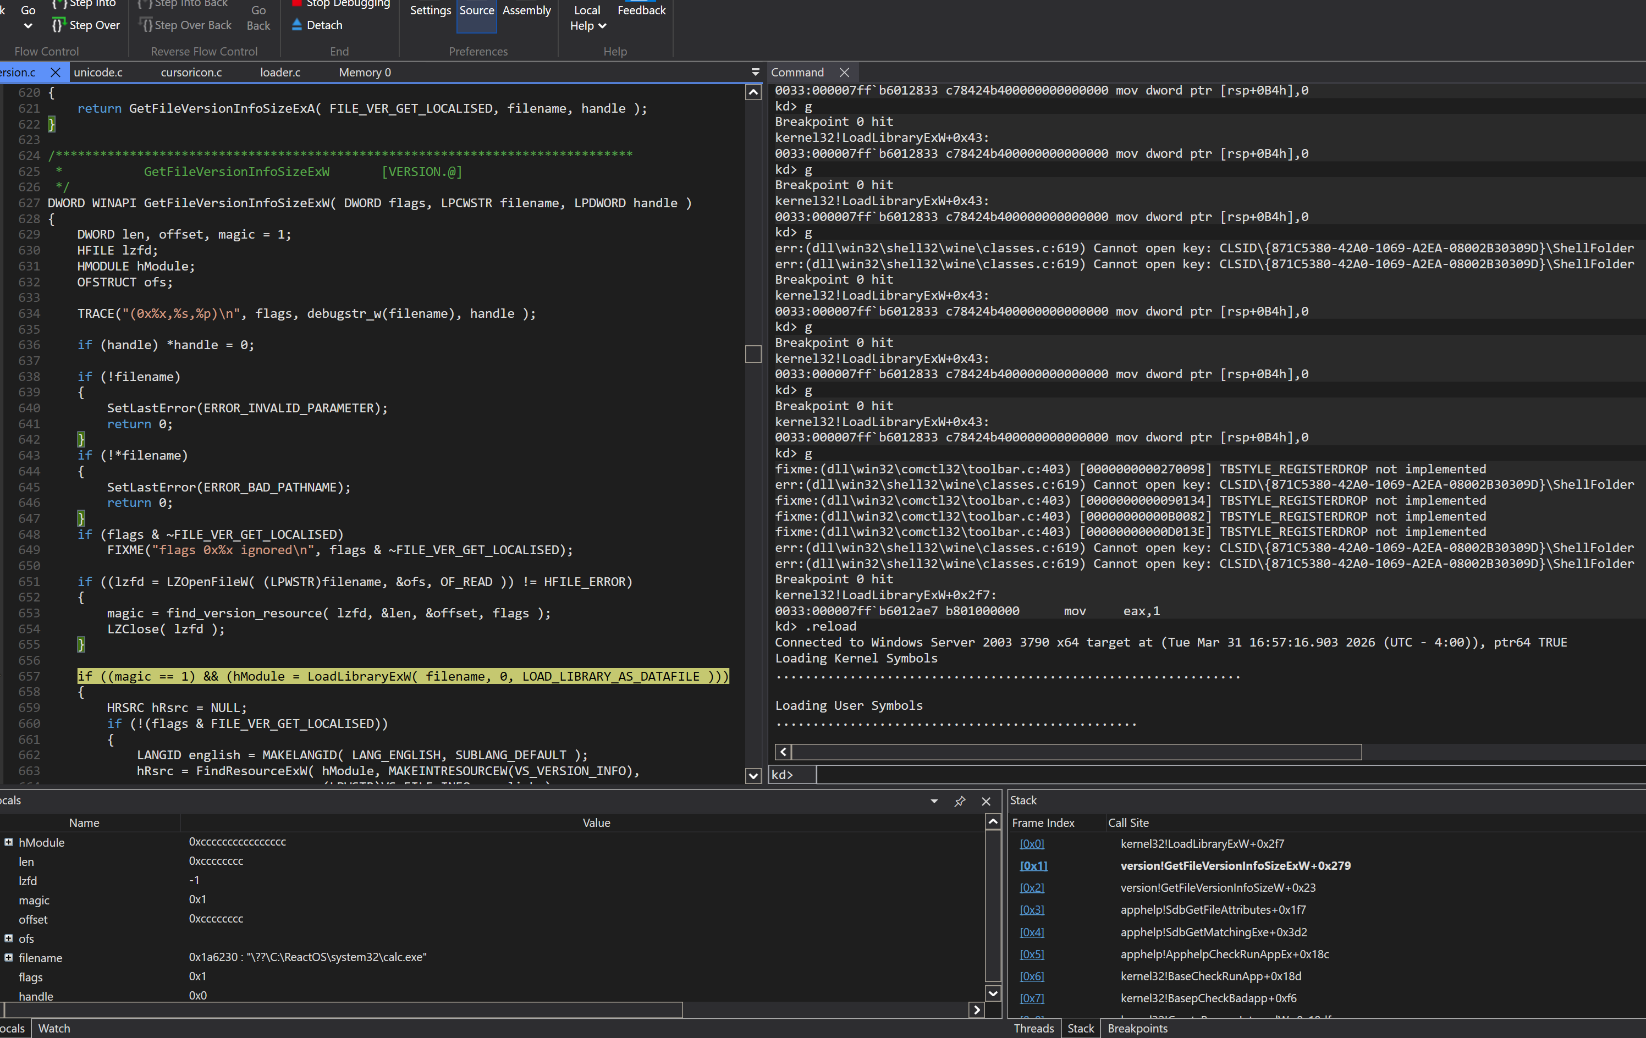Switch to the Breakpoints tab

pyautogui.click(x=1137, y=1029)
